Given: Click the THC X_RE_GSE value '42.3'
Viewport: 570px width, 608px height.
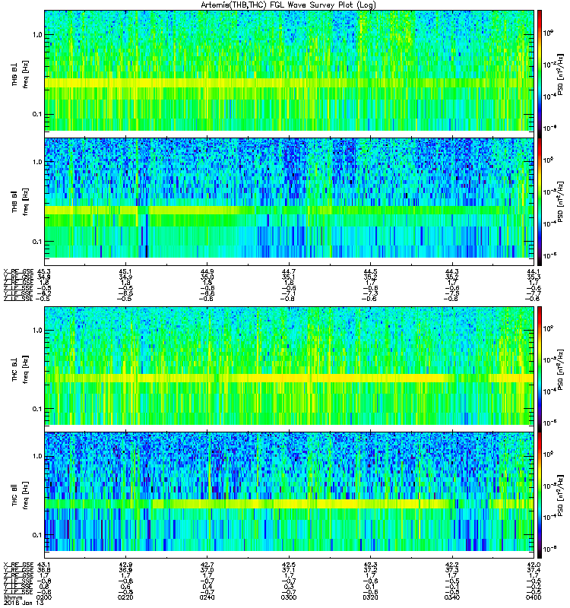Looking at the screenshot, I should click(x=370, y=565).
